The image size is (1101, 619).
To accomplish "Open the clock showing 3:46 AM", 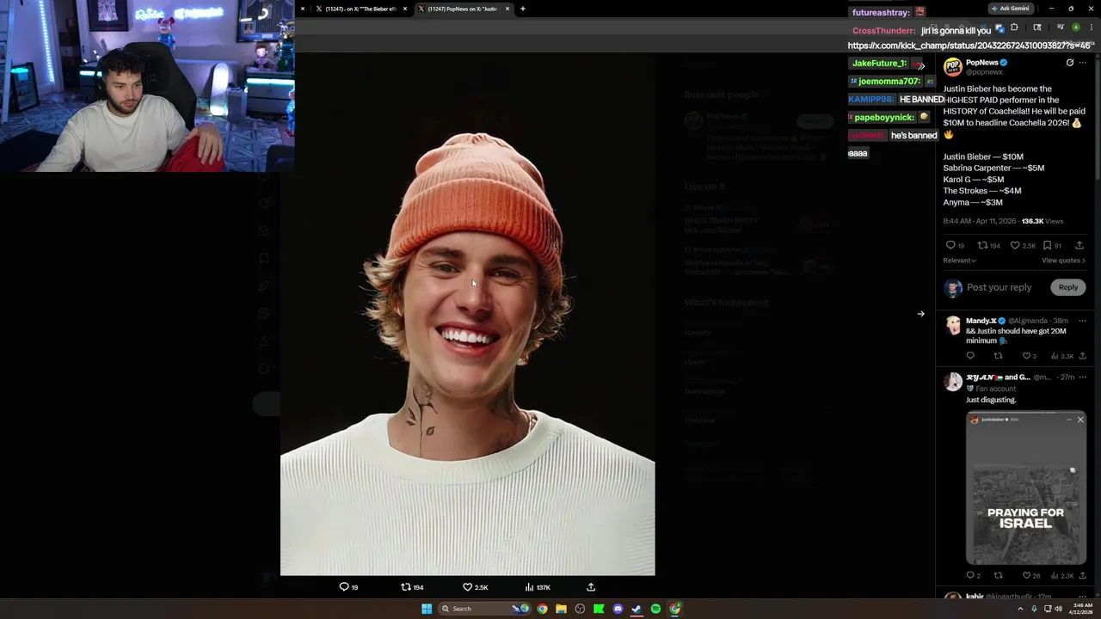I will pyautogui.click(x=1081, y=609).
